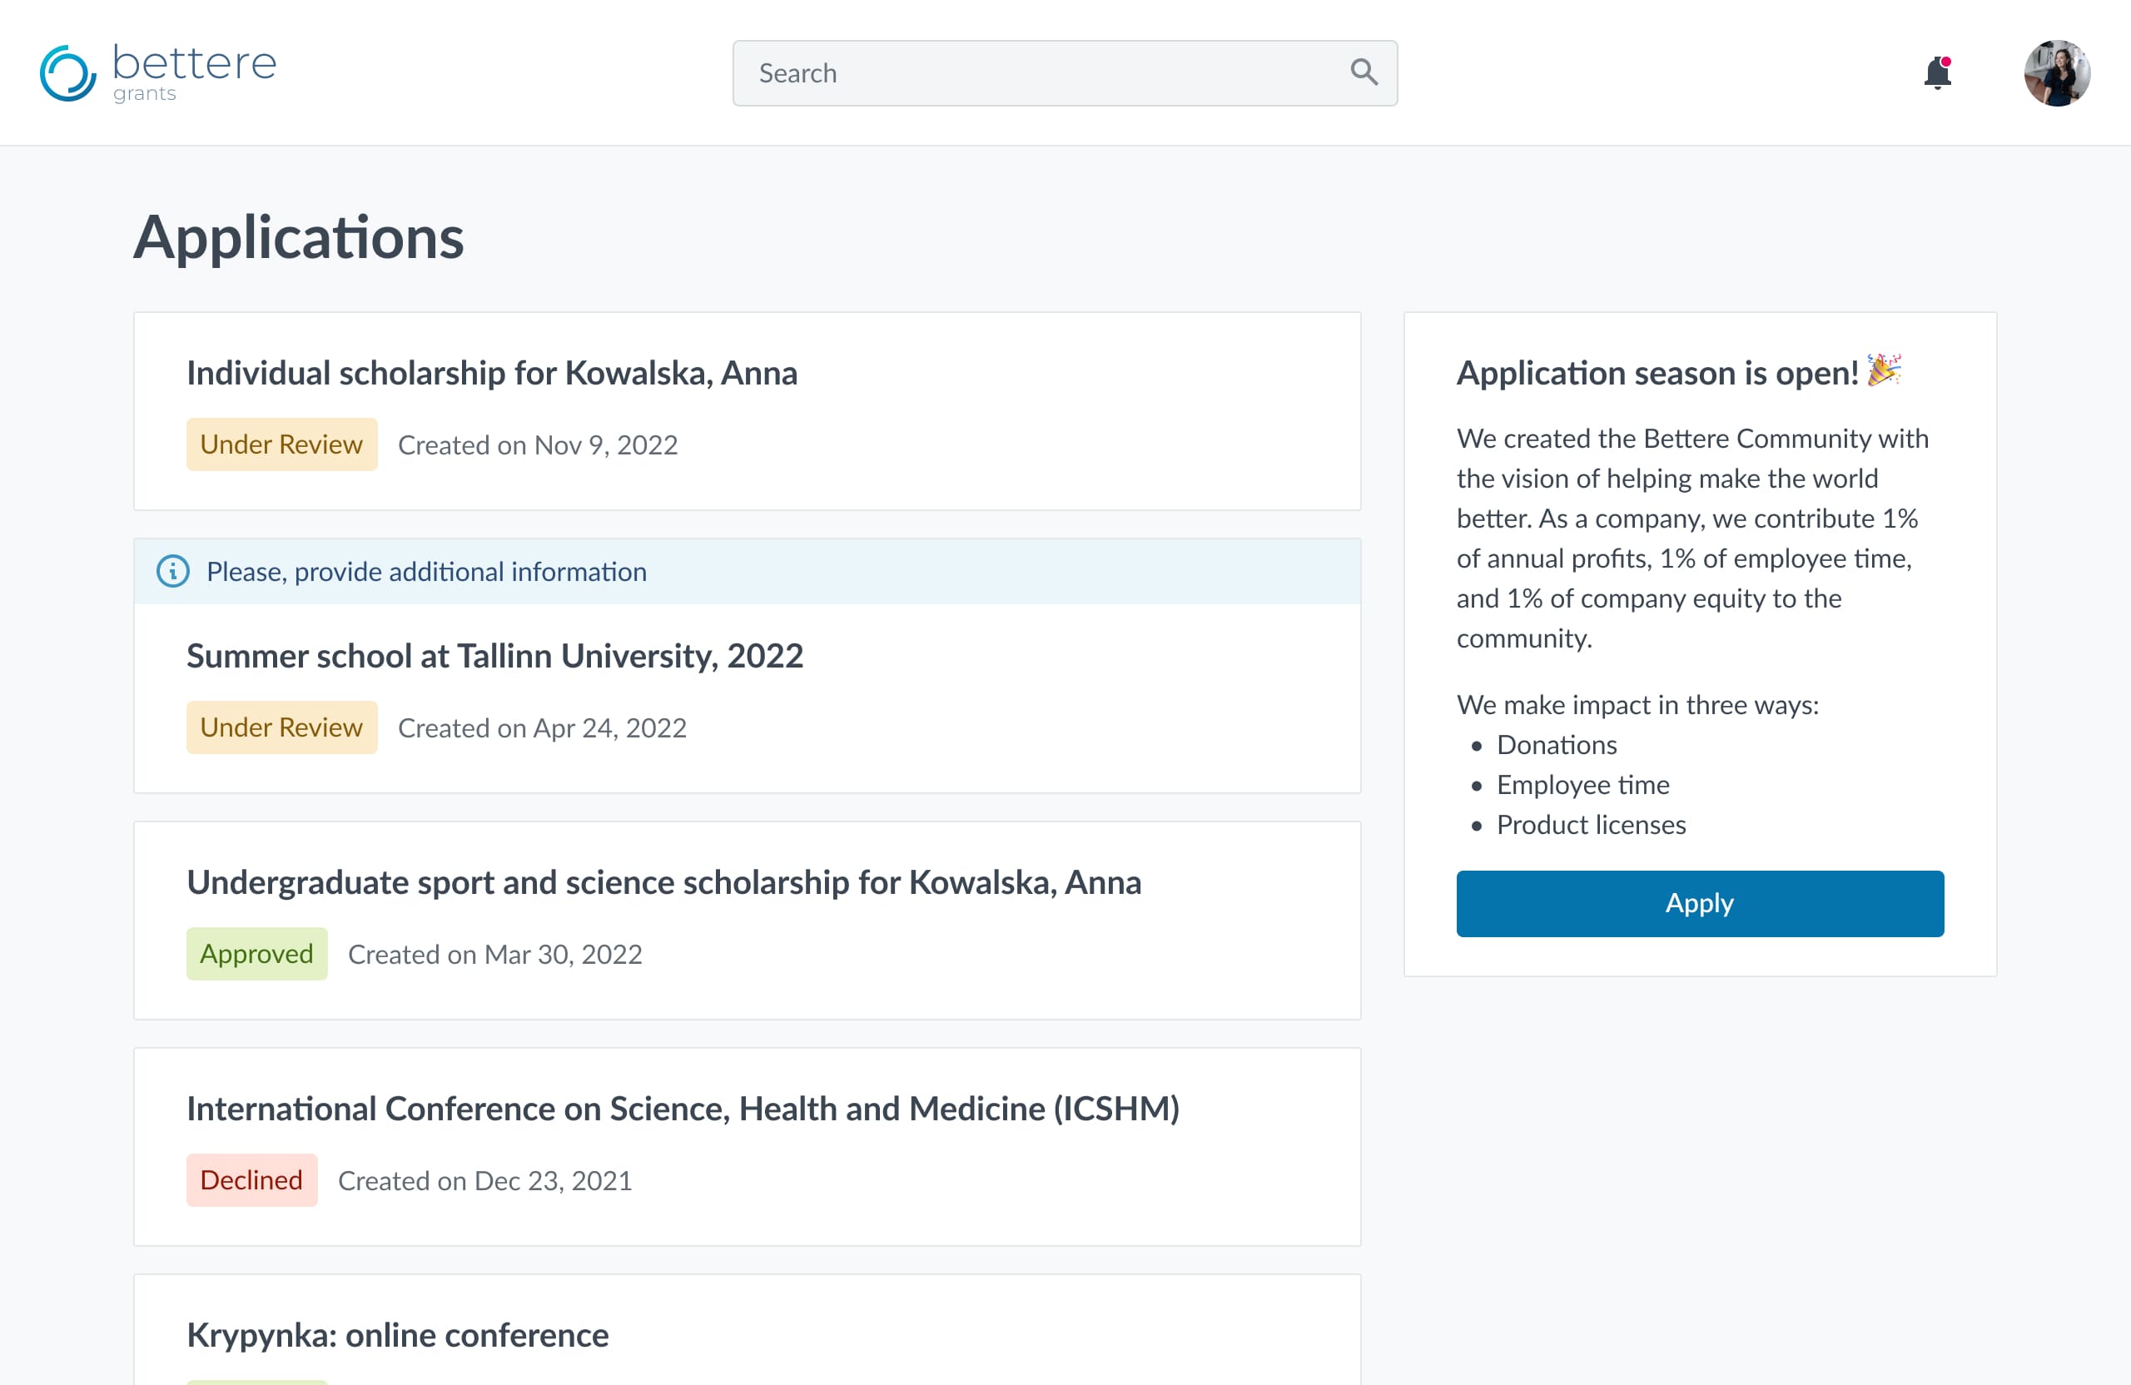Click the Approved status badge

[256, 954]
